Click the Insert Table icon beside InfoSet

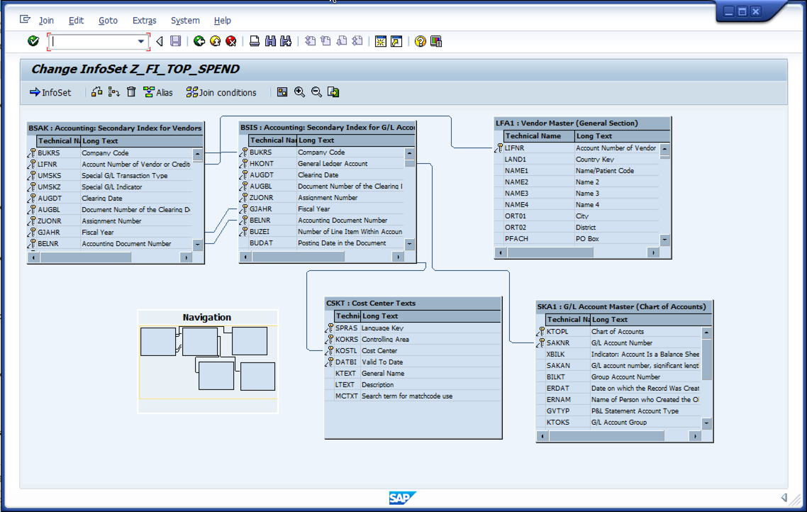pos(96,92)
